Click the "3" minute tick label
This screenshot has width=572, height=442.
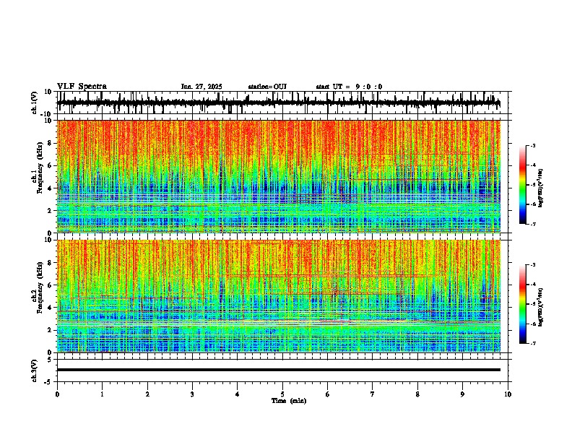192,394
